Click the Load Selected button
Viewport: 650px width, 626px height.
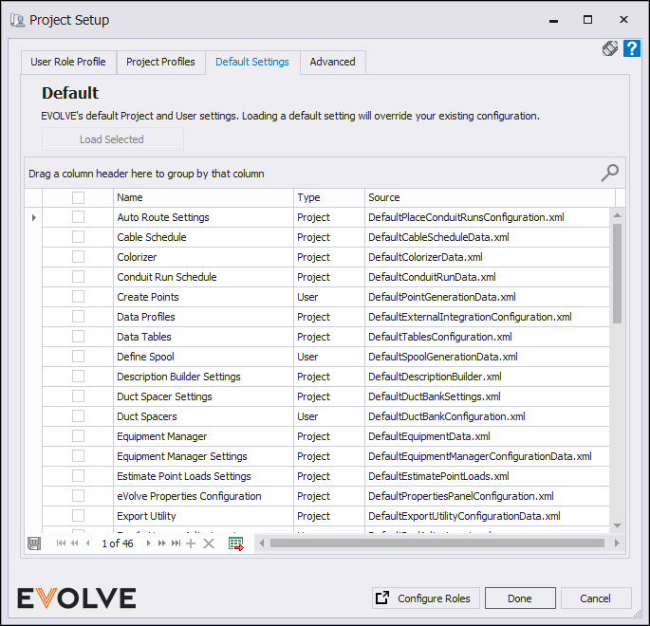coord(112,139)
